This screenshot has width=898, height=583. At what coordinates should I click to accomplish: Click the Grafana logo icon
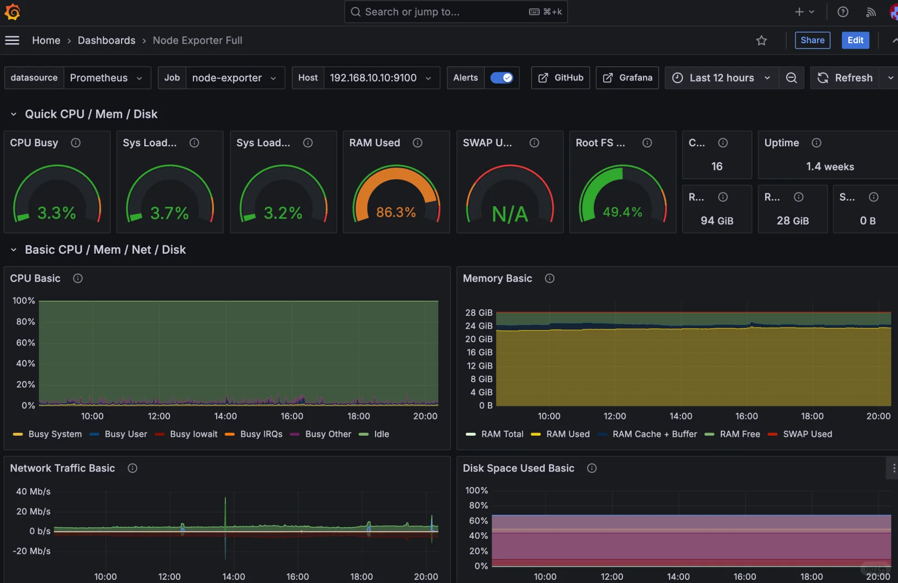pos(12,12)
